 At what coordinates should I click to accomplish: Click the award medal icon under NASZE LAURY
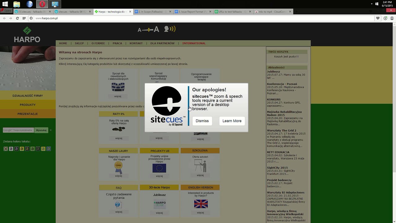(118, 168)
